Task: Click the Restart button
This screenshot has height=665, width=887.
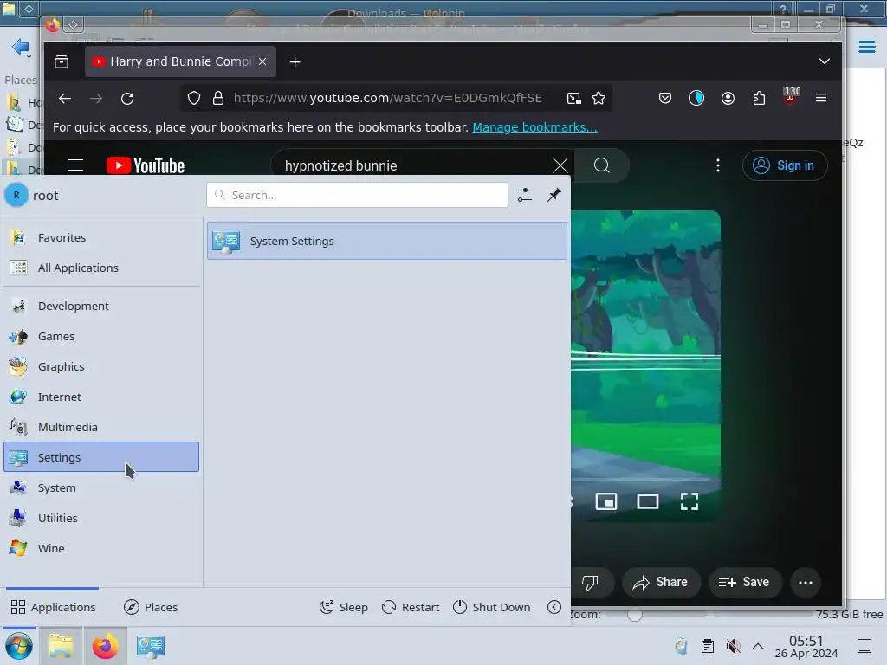Action: click(411, 607)
